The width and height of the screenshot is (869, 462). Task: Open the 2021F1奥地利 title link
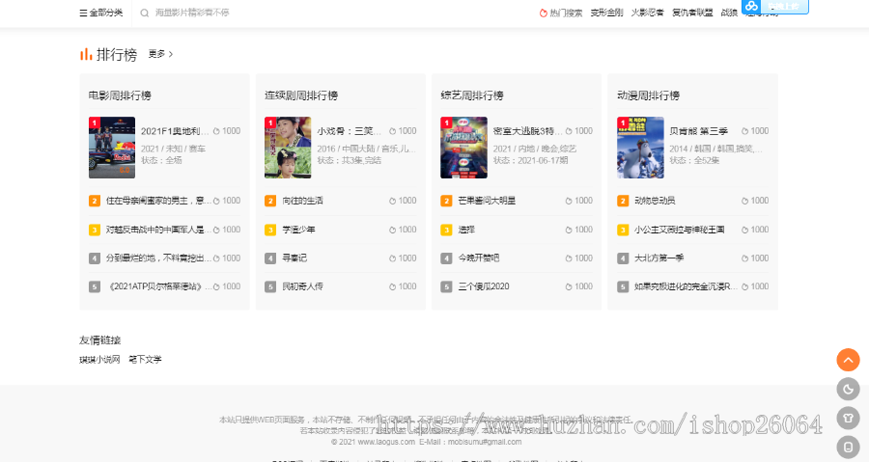tap(175, 131)
